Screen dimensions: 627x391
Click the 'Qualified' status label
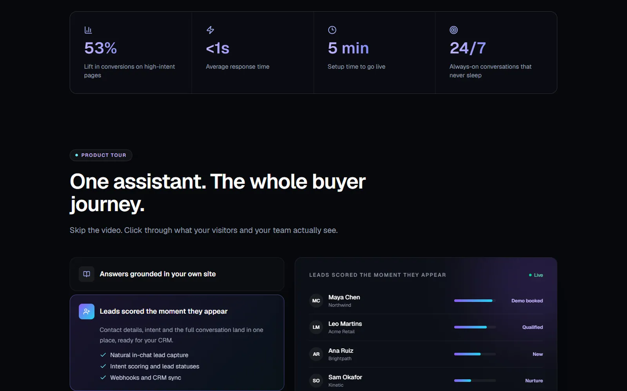(x=533, y=327)
